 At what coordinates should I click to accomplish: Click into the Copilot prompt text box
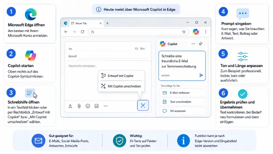click(182, 66)
